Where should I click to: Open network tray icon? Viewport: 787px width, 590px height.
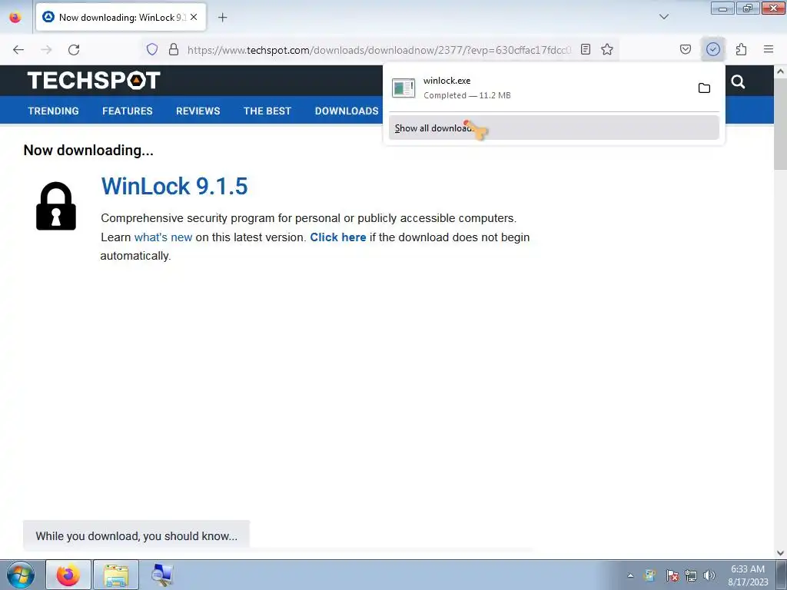[691, 575]
